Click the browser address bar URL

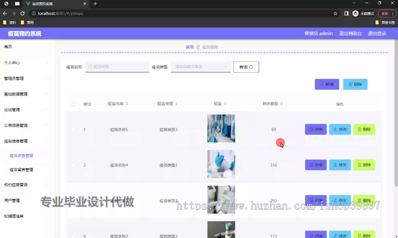[x=61, y=13]
